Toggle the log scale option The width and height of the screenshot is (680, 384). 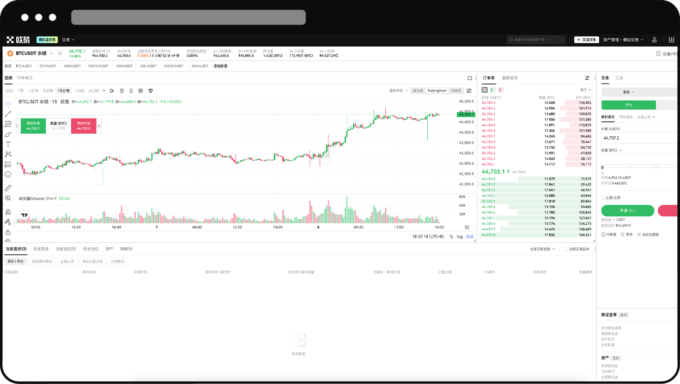coord(460,237)
